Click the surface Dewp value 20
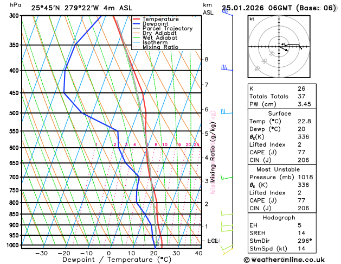The image size is (341, 264). tap(301, 129)
